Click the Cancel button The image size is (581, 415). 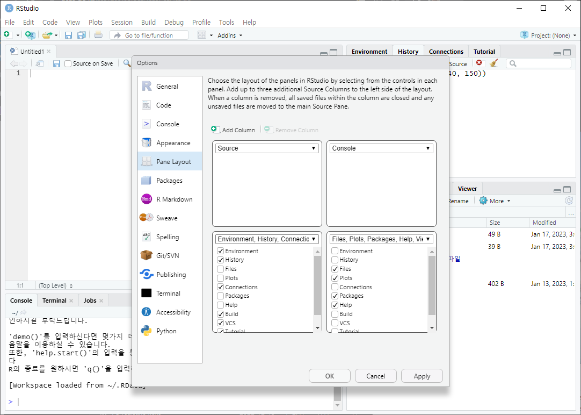[376, 376]
